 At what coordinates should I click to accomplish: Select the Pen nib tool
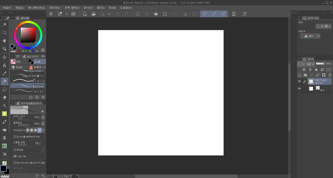(4, 122)
